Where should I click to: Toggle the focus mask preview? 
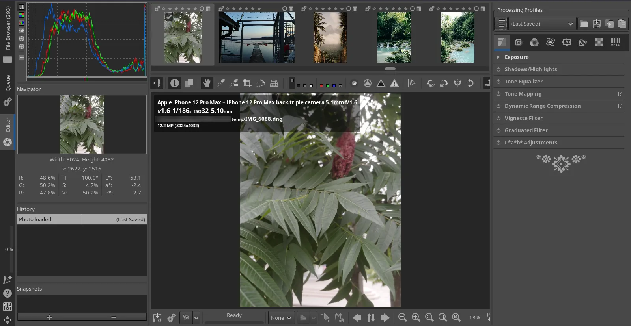368,83
